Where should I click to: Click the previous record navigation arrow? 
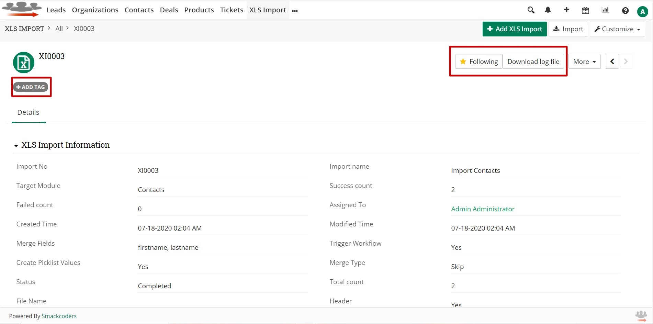[x=612, y=61]
